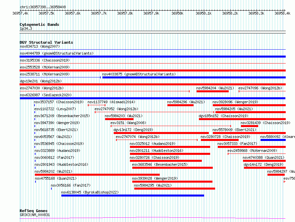Open variant nsv5984204 (Wu2021)
Viewport: 295px width, 222px height.
pyautogui.click(x=215, y=88)
